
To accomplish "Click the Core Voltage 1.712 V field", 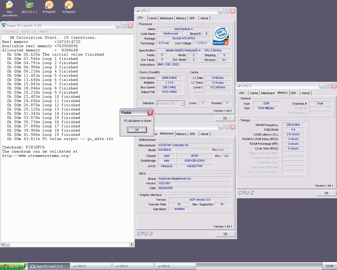I will (202, 43).
